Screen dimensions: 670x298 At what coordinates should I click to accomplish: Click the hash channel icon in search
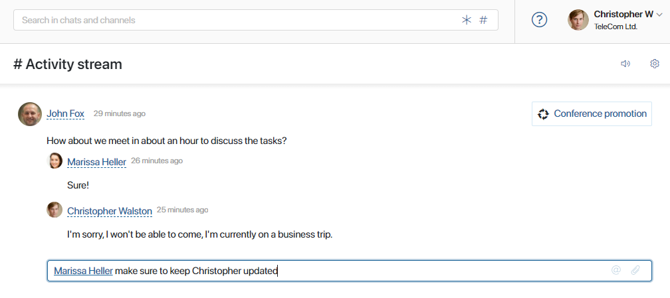click(483, 20)
